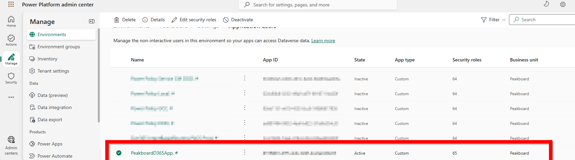This screenshot has width=575, height=160.
Task: Collapse the Manage navigation panel
Action: [x=91, y=21]
